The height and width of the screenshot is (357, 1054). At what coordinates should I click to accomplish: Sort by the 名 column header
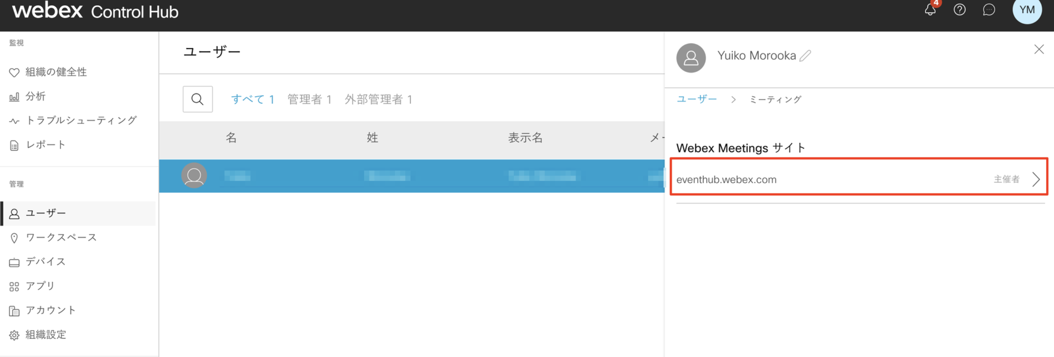click(x=231, y=137)
